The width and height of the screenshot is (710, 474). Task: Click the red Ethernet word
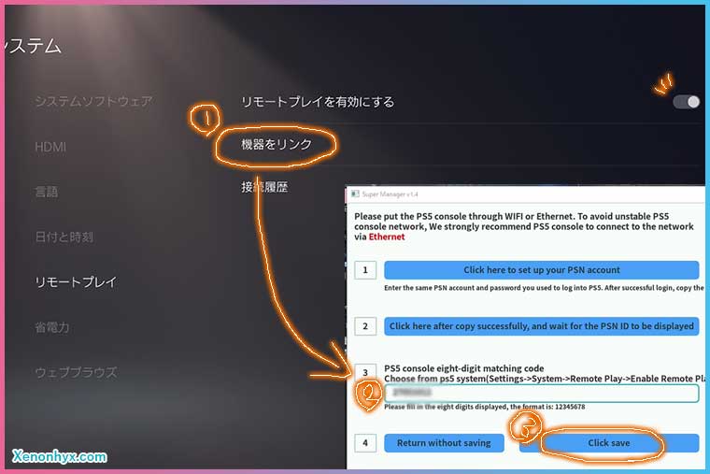(386, 237)
